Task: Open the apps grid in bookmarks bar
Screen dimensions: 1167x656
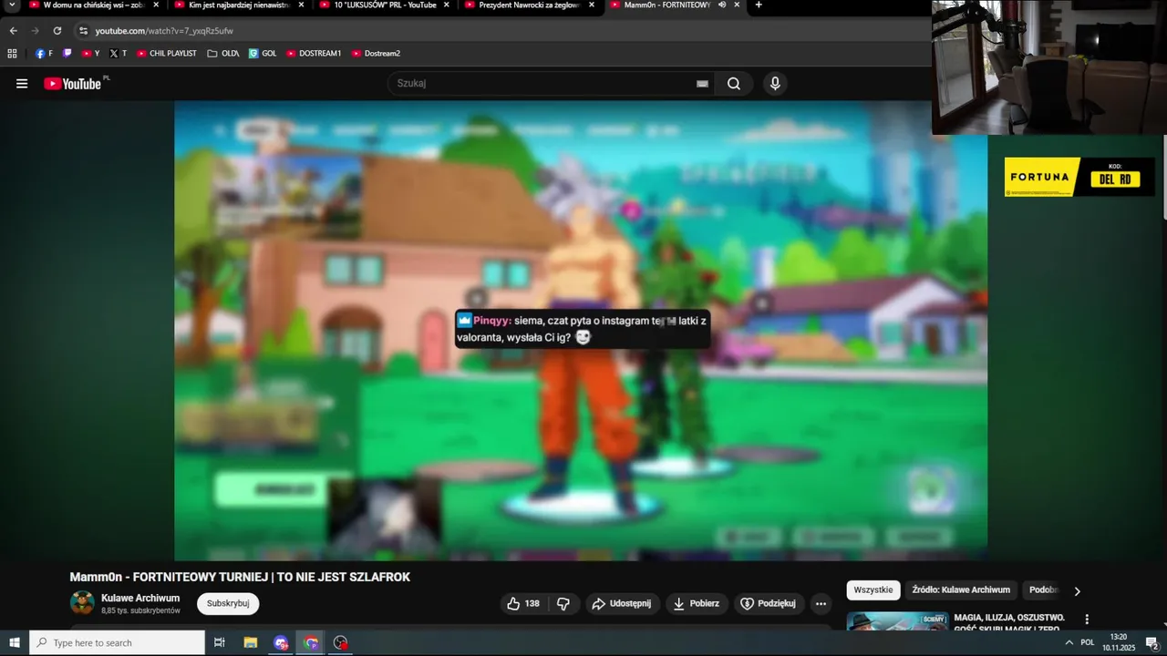Action: 13,53
